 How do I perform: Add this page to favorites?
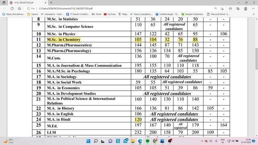222,8
